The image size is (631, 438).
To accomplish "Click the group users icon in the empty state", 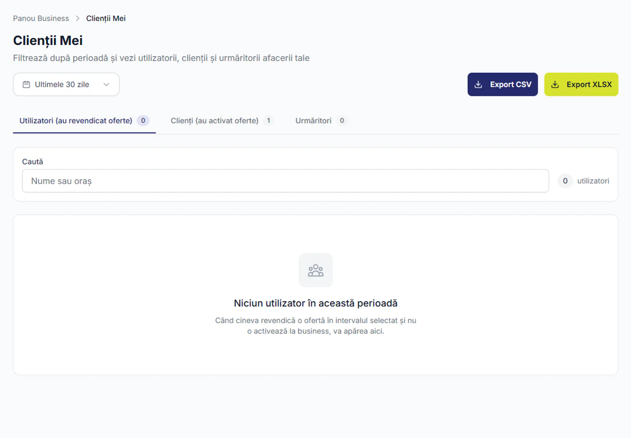I will point(315,270).
